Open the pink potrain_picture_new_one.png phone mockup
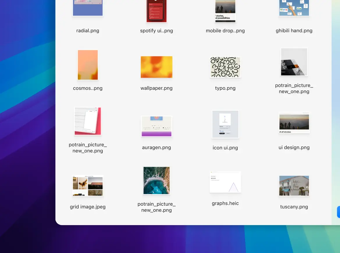340x253 pixels. (88, 121)
